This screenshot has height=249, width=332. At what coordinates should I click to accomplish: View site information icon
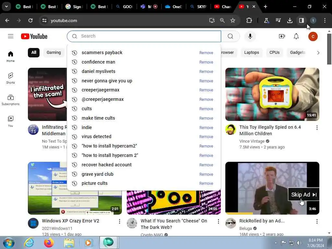[x=44, y=20]
